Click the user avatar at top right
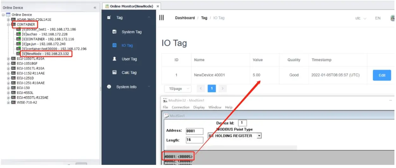The image size is (396, 168). (x=393, y=18)
